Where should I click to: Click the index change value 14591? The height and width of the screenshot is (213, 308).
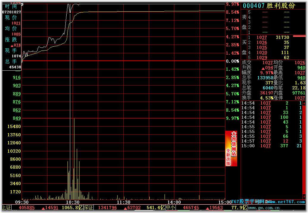click(51, 208)
